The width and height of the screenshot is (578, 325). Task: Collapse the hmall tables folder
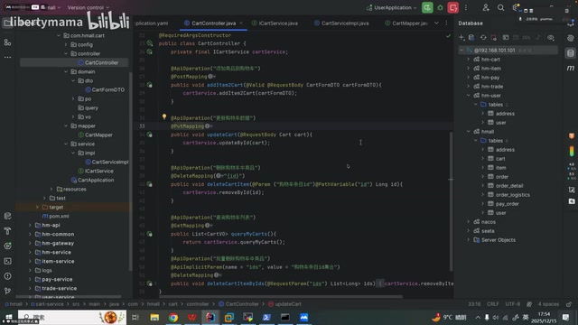point(476,141)
